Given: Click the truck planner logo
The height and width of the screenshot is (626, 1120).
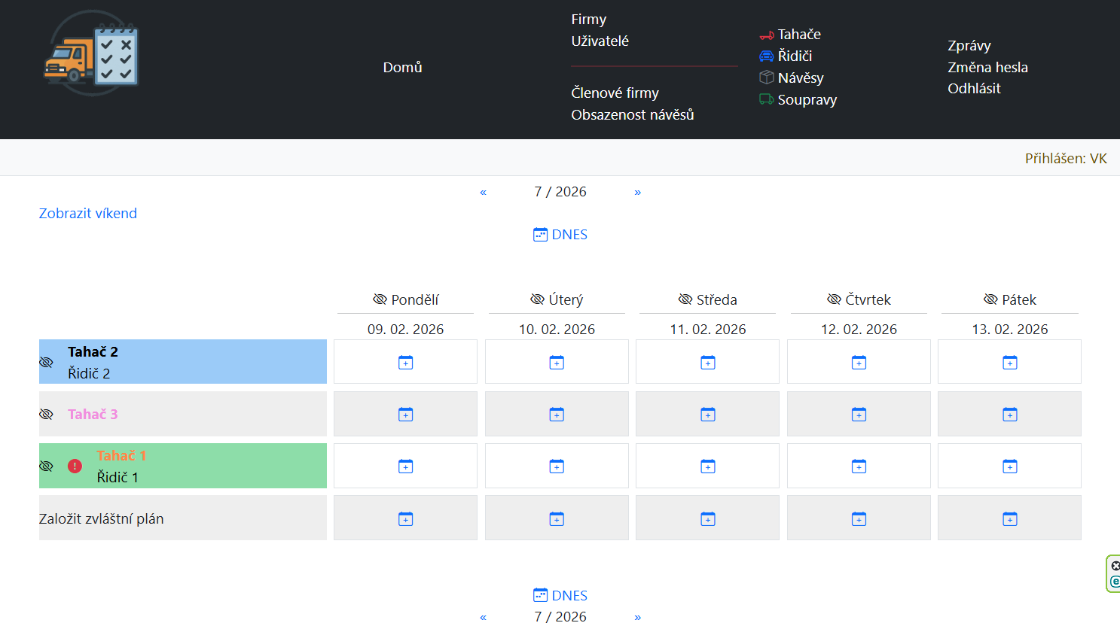Looking at the screenshot, I should [x=91, y=53].
